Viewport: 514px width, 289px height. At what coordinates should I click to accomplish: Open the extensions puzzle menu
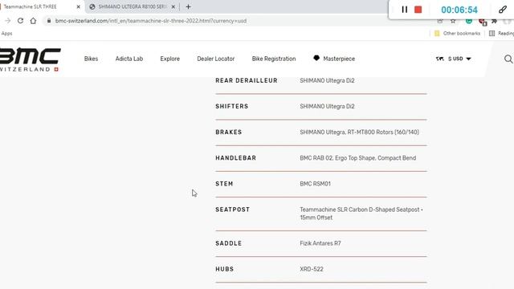495,22
